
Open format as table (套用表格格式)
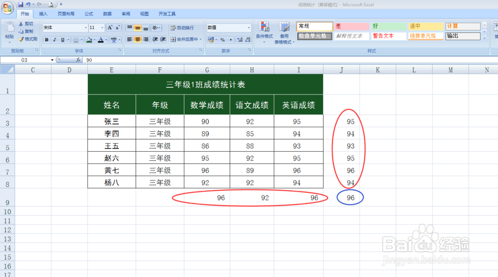point(284,32)
